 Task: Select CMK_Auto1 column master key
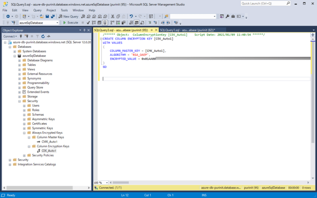[x=50, y=141]
